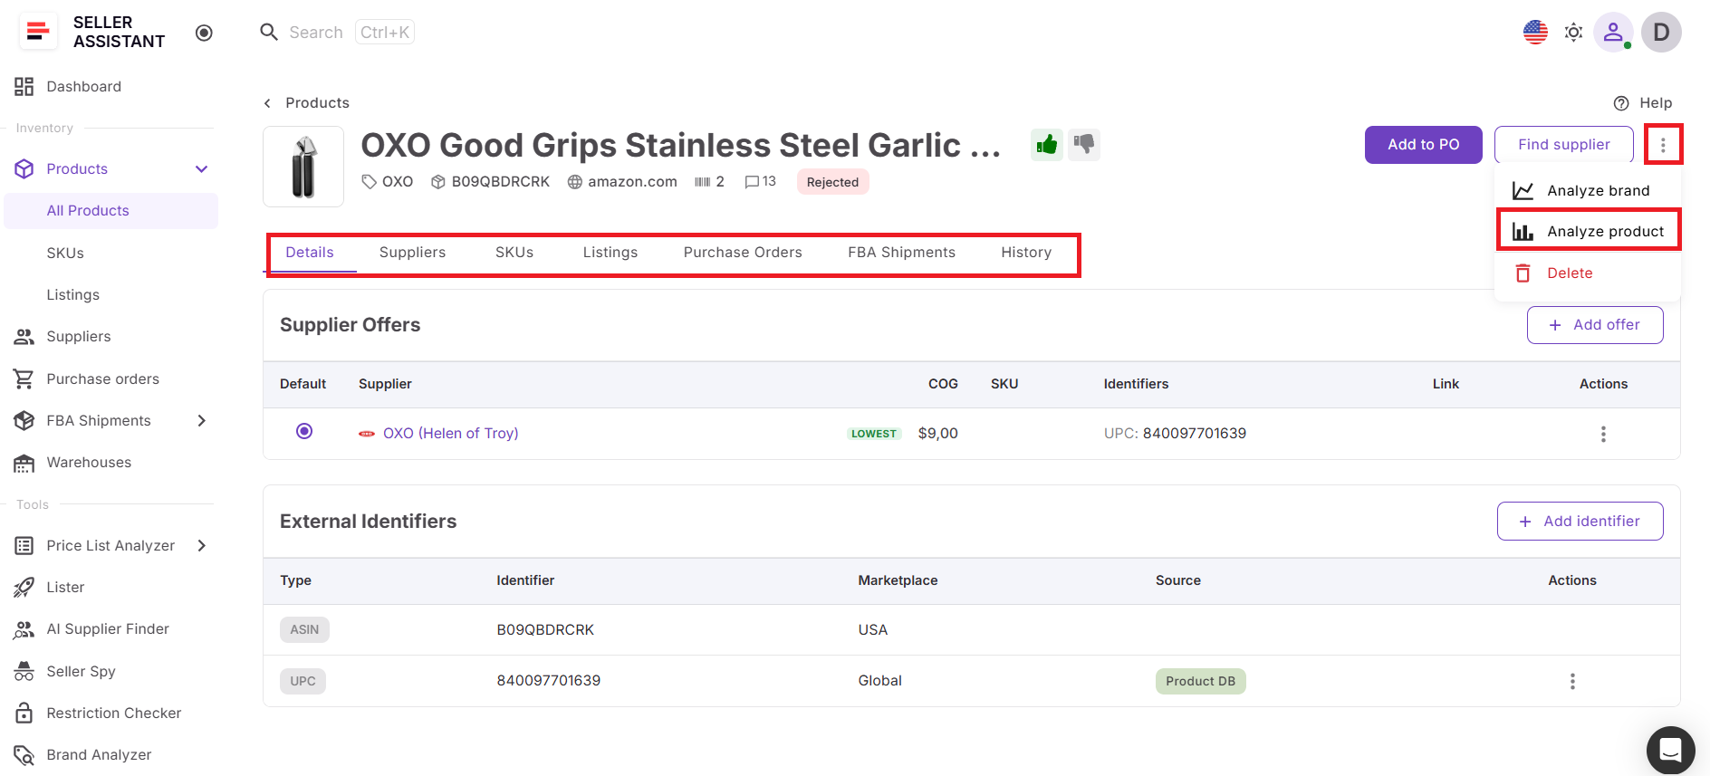Open the Lister rocket tool
The width and height of the screenshot is (1710, 776).
(65, 587)
